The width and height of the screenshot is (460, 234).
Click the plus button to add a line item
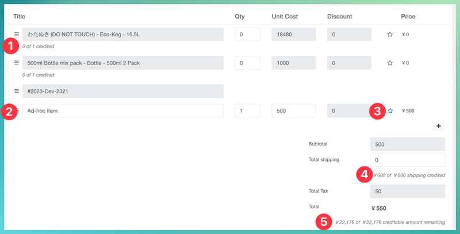(438, 126)
